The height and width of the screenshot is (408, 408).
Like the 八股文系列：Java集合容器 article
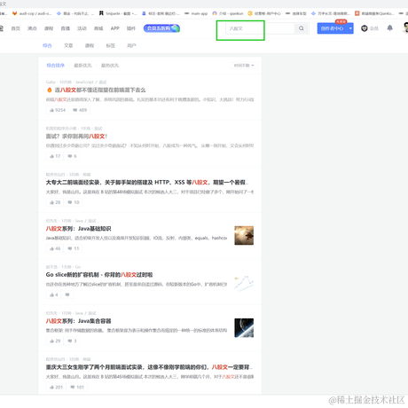pos(55,341)
